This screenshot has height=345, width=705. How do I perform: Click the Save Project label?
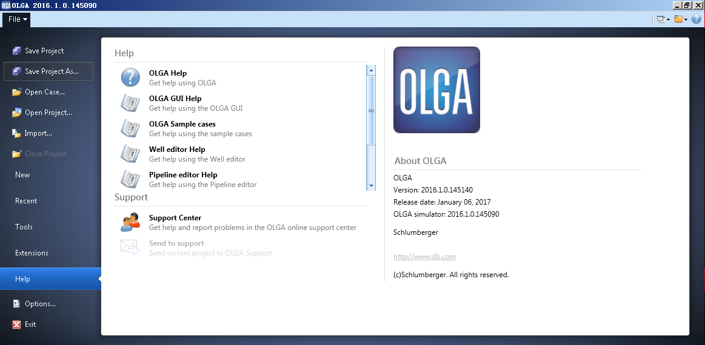(44, 51)
